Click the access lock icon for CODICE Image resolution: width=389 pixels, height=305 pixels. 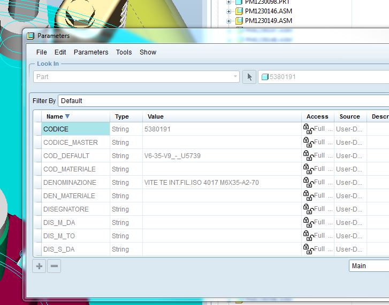pos(308,129)
